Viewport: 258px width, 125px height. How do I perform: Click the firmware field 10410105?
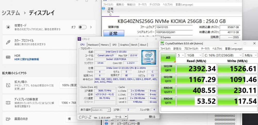click(174, 27)
